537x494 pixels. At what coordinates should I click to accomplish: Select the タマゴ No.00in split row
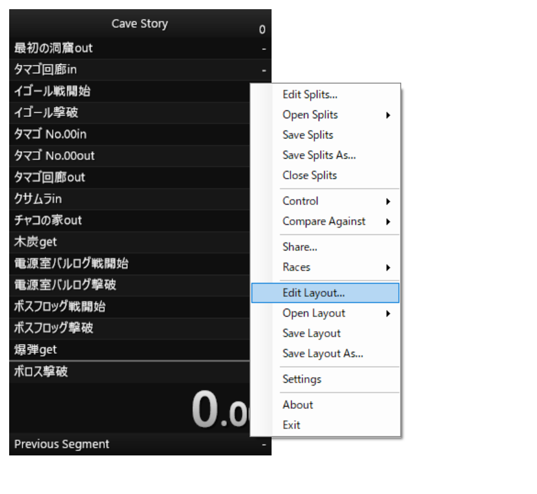pos(130,135)
